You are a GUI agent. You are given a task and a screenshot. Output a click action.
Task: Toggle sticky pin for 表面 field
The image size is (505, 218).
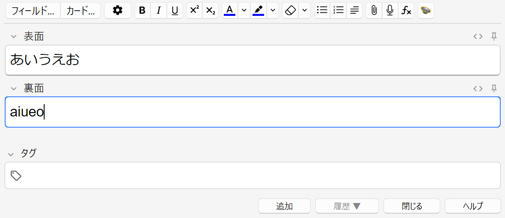(494, 36)
